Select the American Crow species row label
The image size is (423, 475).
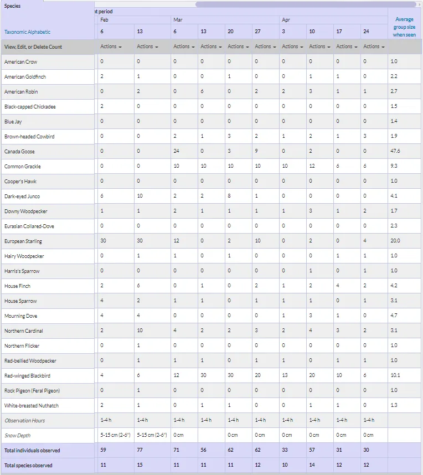[20, 62]
